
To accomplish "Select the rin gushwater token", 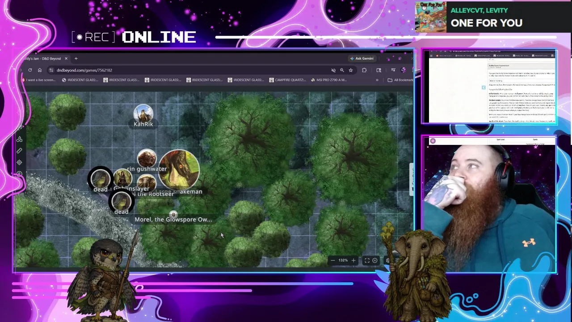I will 147,159.
